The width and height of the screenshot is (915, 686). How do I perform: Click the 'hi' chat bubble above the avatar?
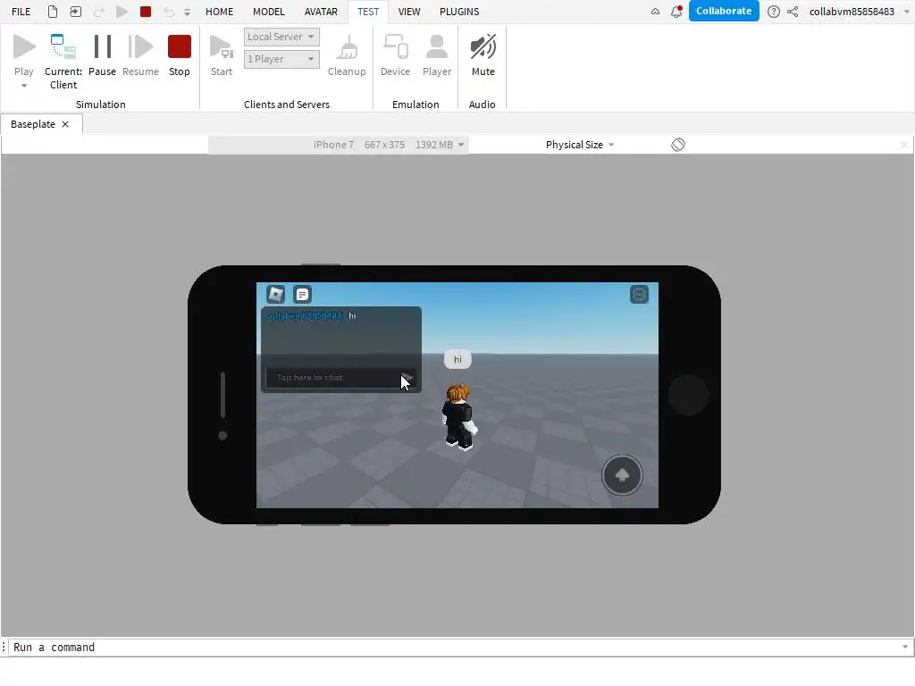point(457,359)
